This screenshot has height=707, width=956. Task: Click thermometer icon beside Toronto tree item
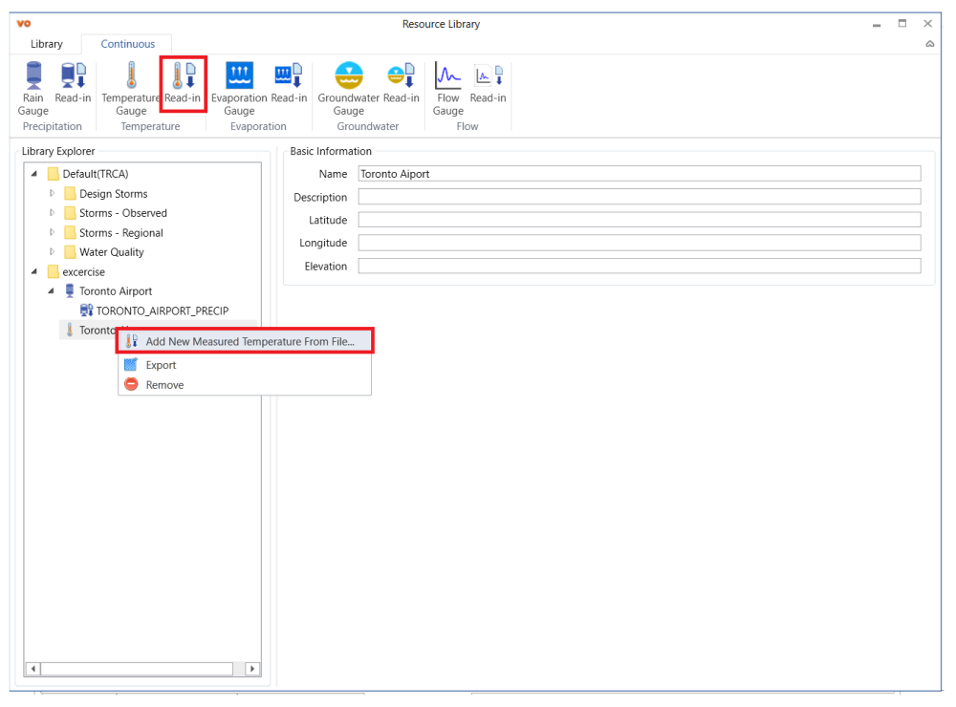point(70,330)
